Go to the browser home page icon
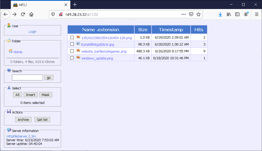 pos(31,15)
